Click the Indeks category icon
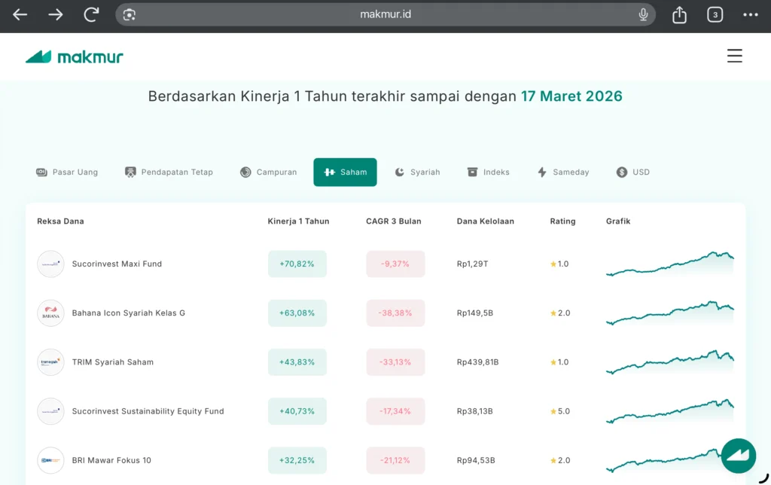 coord(474,172)
